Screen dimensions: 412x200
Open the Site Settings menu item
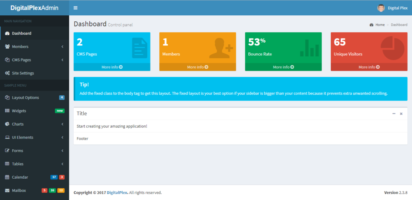click(35, 73)
